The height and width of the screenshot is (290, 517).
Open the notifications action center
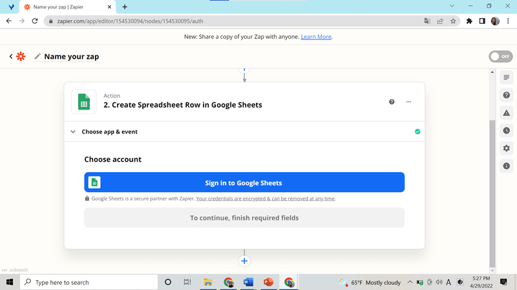(503, 282)
